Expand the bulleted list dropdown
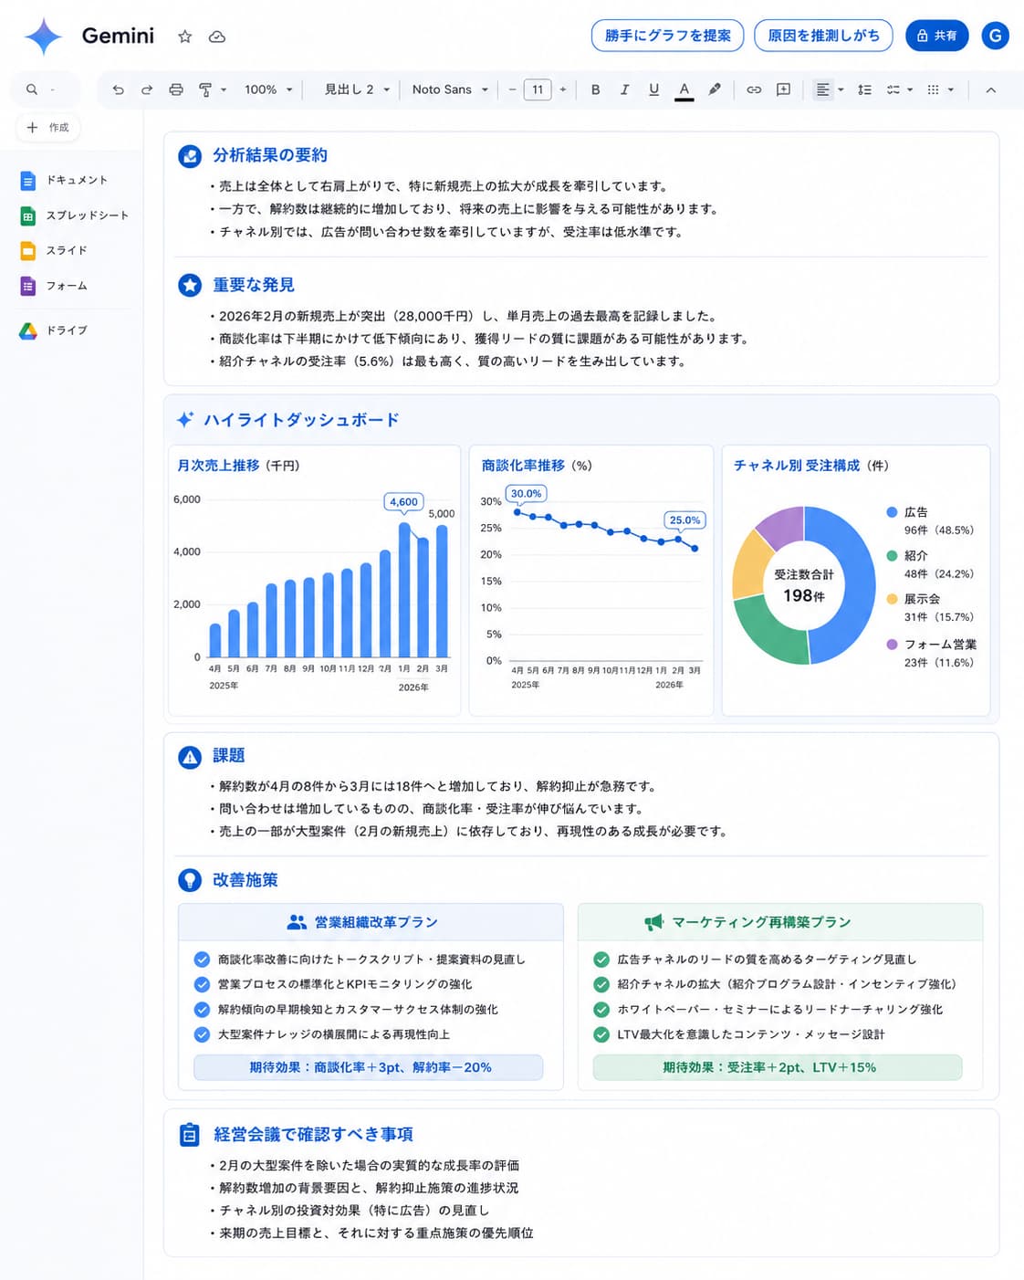 click(x=951, y=89)
